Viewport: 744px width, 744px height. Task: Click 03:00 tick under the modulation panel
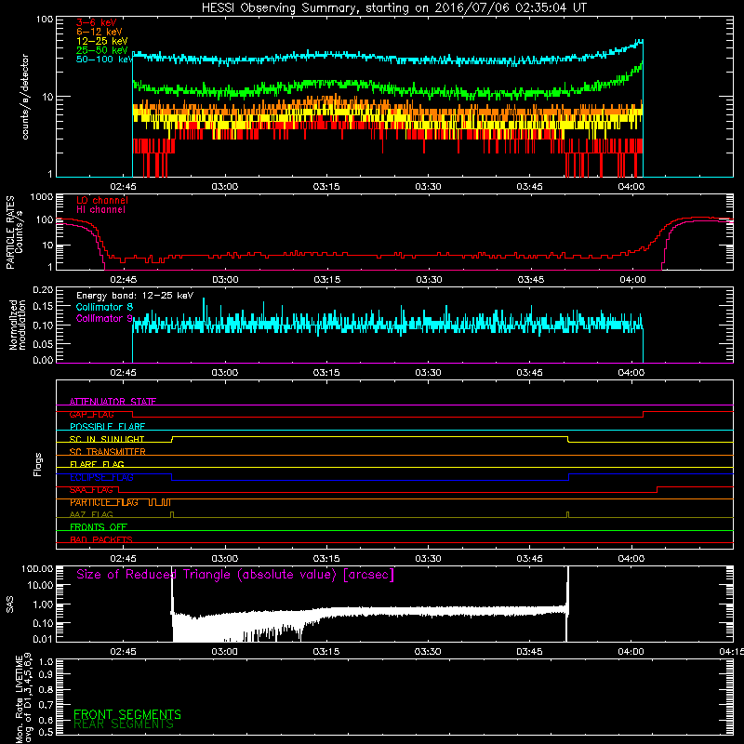(225, 373)
